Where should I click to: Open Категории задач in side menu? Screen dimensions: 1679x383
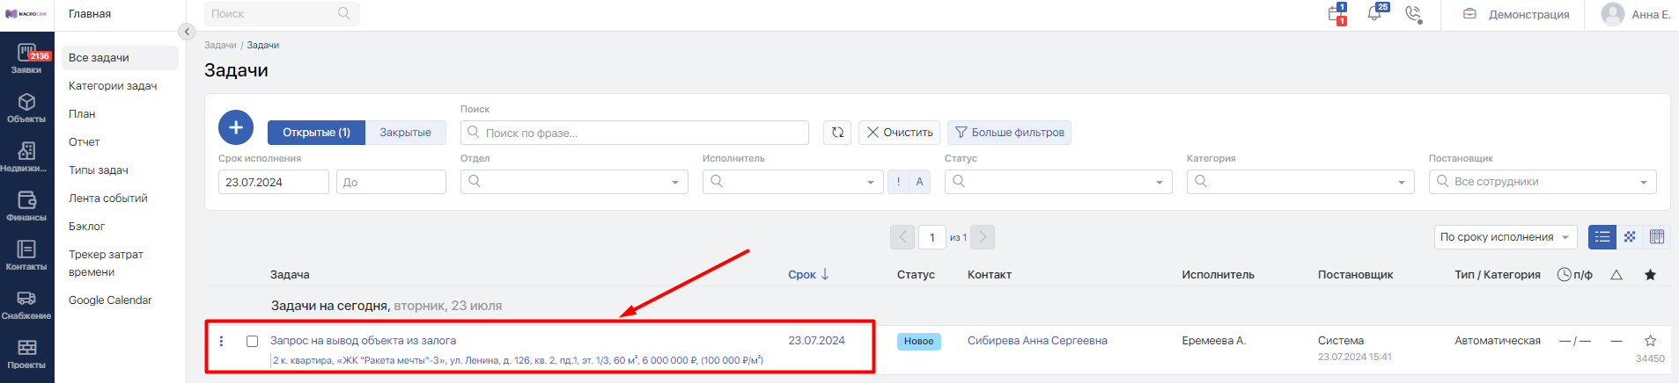coord(113,86)
